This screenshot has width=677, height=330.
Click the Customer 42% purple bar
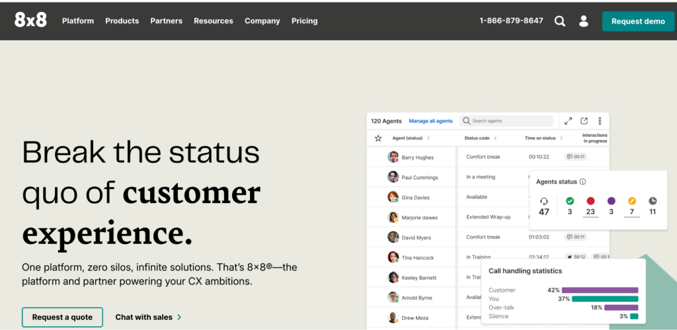(600, 290)
